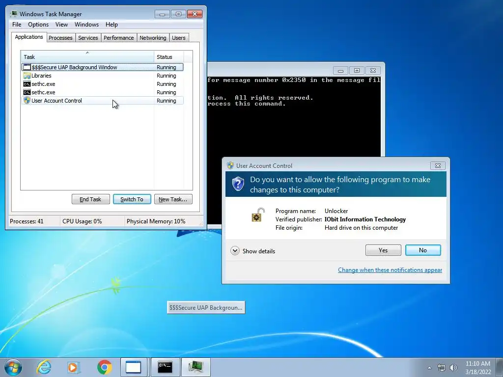The width and height of the screenshot is (503, 377).
Task: Click the $$$Secure UAP Background Window icon
Action: (27, 67)
